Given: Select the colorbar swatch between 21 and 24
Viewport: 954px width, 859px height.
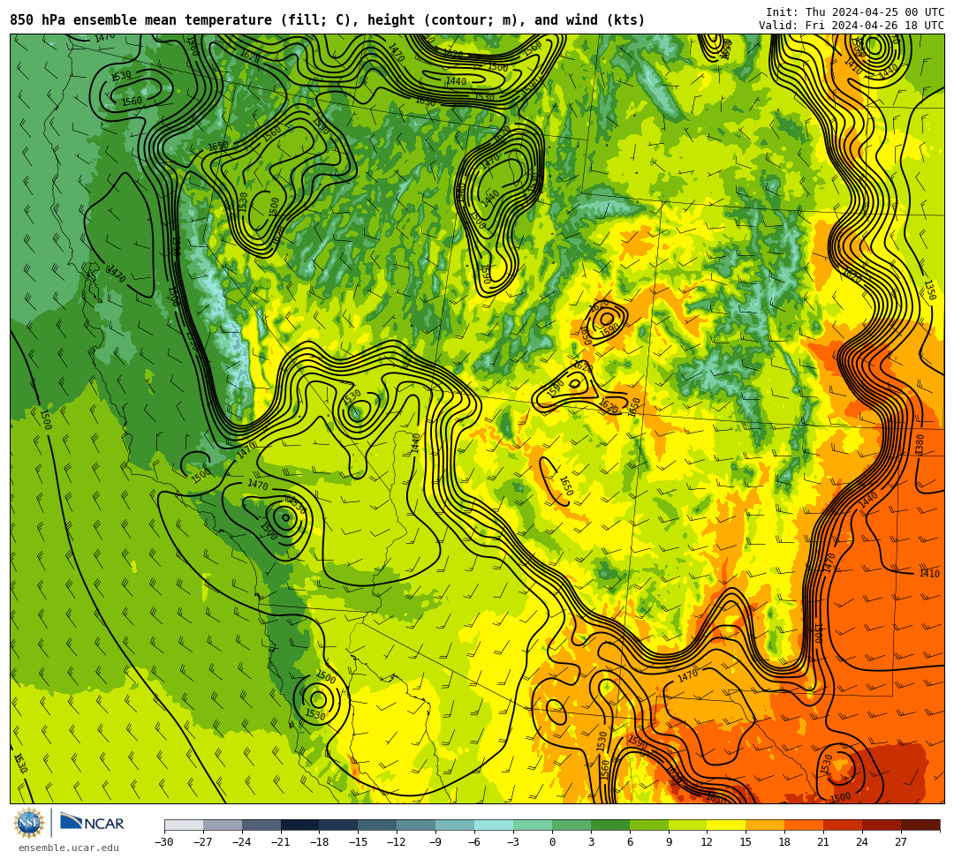Looking at the screenshot, I should (844, 825).
